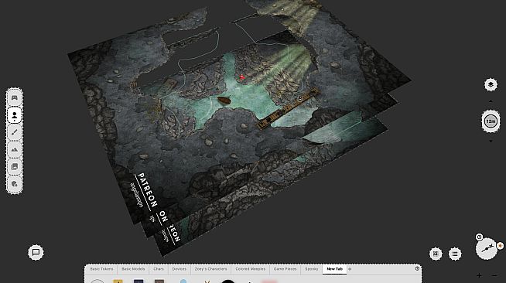Screen dimensions: 506x283
Task: Open the chat bubble button
Action: 36,252
